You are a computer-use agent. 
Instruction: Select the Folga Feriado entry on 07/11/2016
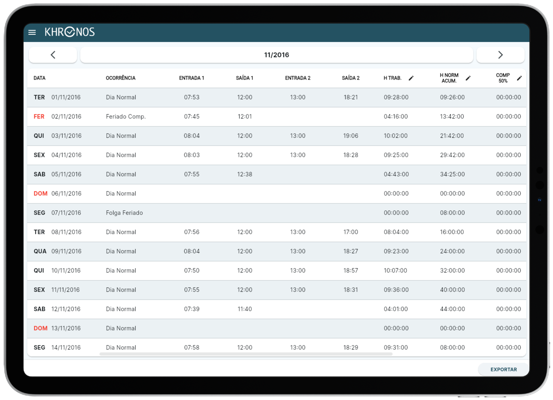pos(124,213)
